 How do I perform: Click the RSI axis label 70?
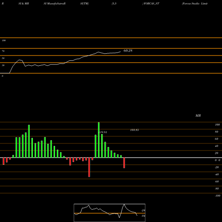tap(3, 51)
